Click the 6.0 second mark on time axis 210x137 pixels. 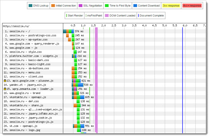point(185,25)
